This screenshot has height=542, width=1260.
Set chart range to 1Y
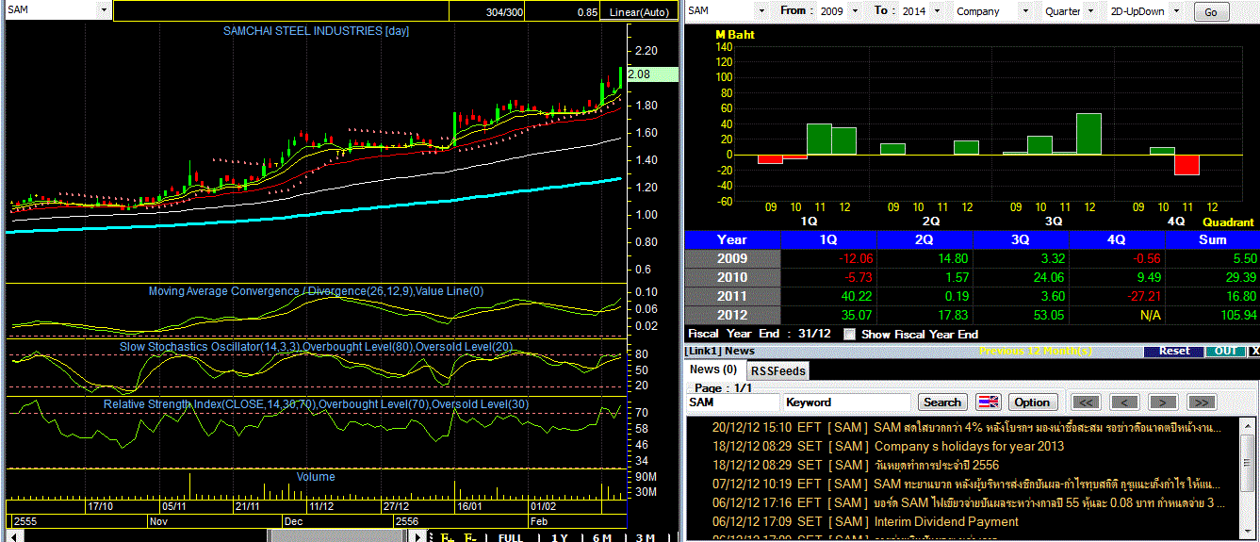click(559, 536)
